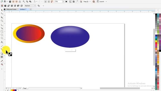
Task: Select the Shape tool in the toolbox
Action: (x=2, y=13)
